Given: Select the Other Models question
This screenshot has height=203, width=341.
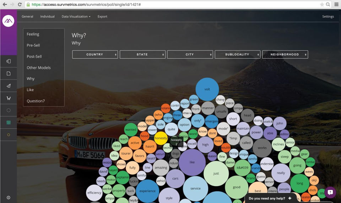Looking at the screenshot, I should coord(39,68).
